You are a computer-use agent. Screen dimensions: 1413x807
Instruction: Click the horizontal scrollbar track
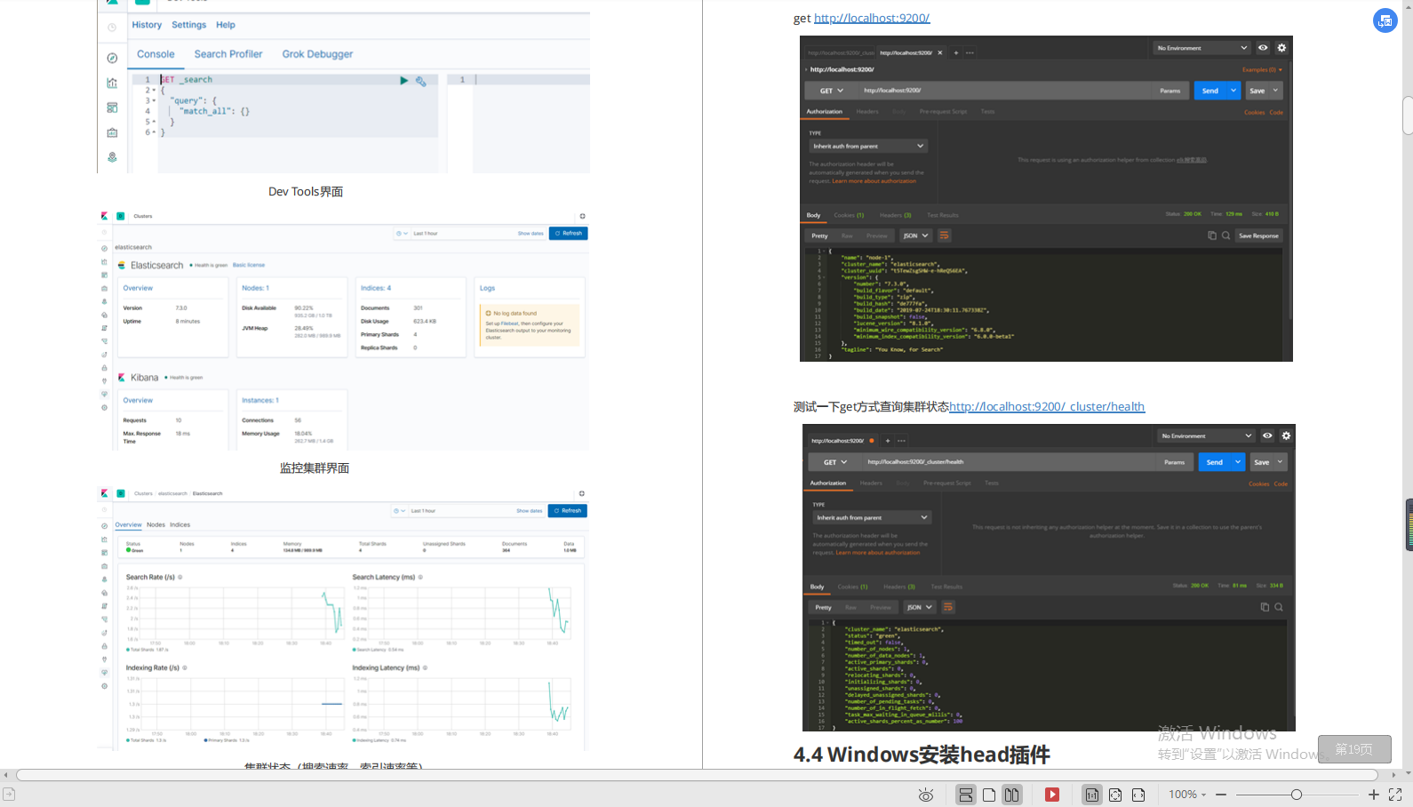click(x=696, y=775)
